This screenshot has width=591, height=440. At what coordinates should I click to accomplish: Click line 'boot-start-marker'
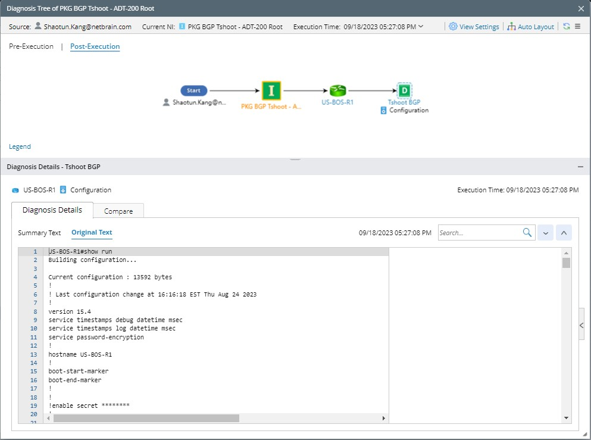(x=79, y=371)
